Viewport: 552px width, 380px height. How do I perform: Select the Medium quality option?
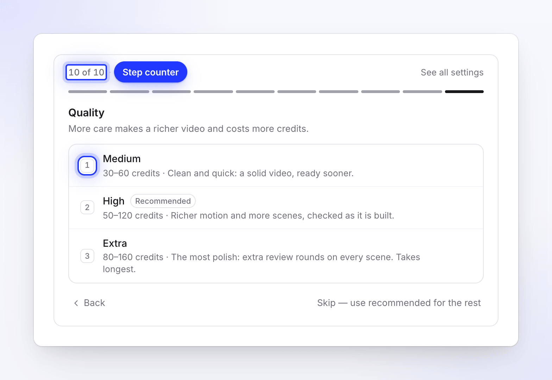pyautogui.click(x=276, y=166)
